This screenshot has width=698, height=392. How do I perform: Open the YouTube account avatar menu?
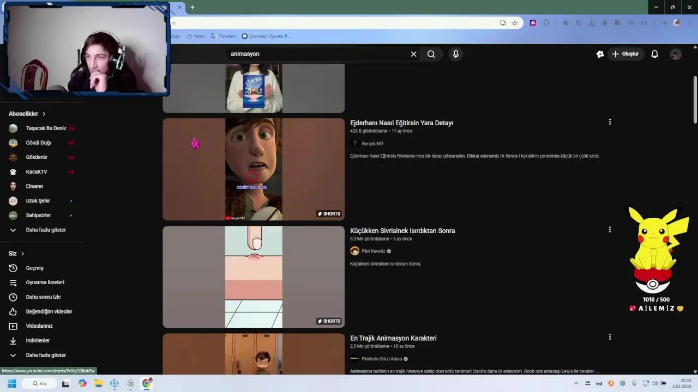(x=676, y=54)
